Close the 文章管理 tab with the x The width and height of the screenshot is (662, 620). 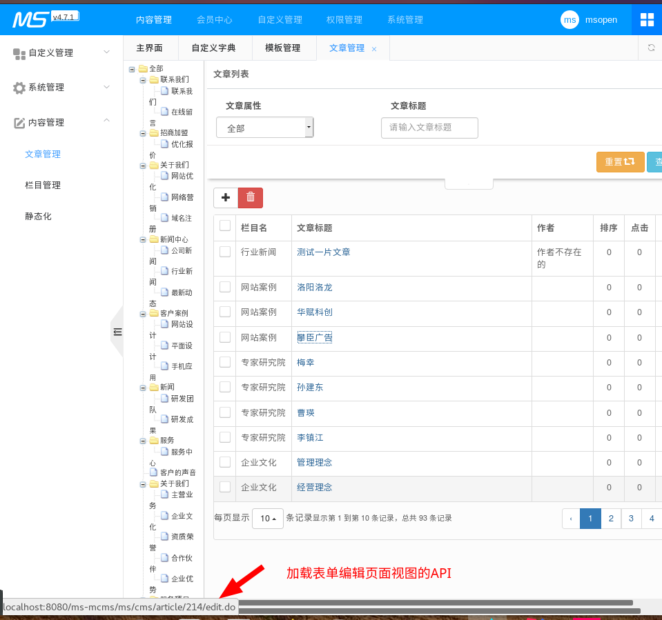[x=374, y=49]
